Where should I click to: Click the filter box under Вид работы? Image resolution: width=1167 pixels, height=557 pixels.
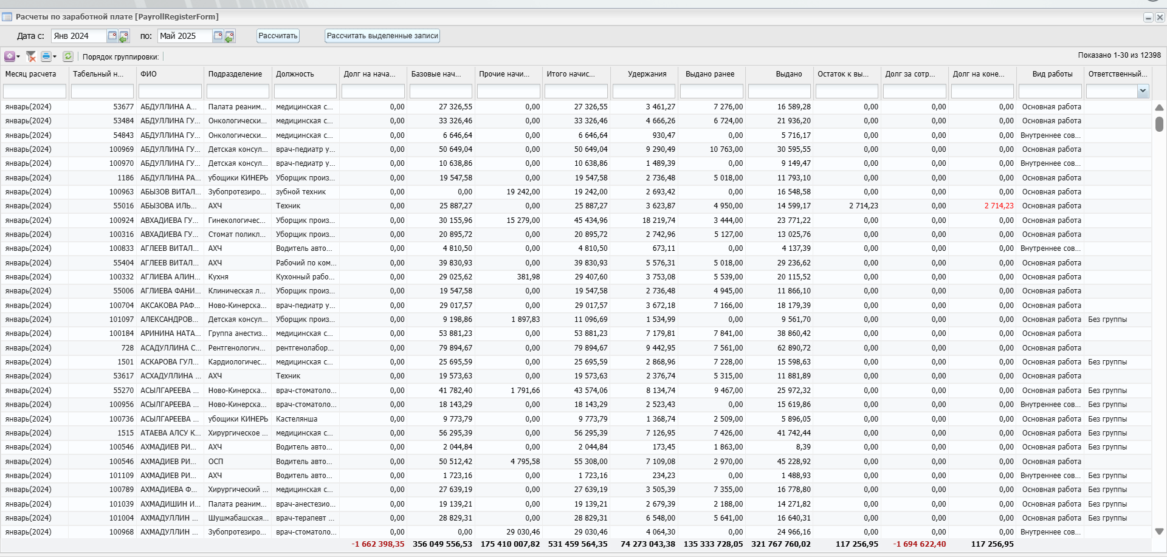[1050, 91]
